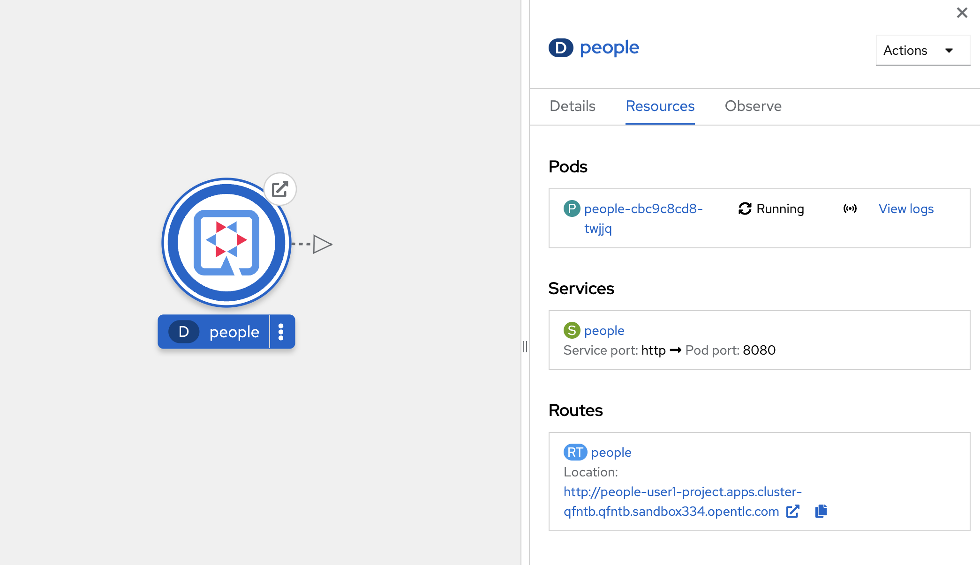980x565 pixels.
Task: Open the people service link
Action: [x=604, y=330]
